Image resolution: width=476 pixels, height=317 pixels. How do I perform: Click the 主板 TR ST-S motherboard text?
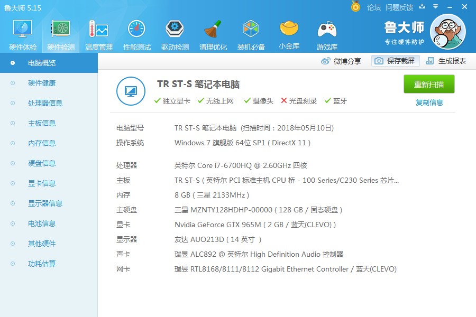pyautogui.click(x=287, y=180)
